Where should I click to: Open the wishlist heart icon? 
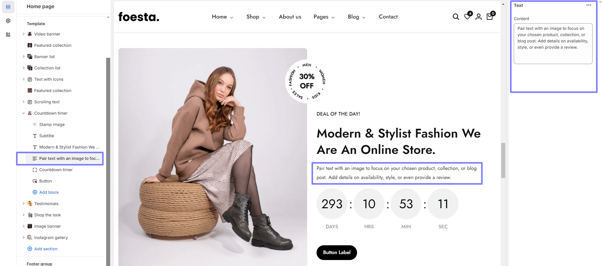(x=467, y=17)
